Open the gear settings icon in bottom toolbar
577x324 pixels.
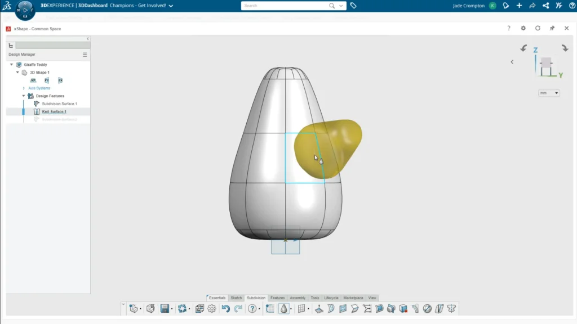coord(212,308)
